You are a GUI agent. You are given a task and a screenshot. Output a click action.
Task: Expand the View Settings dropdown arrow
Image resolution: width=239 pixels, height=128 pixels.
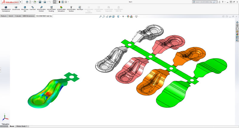click(139, 16)
